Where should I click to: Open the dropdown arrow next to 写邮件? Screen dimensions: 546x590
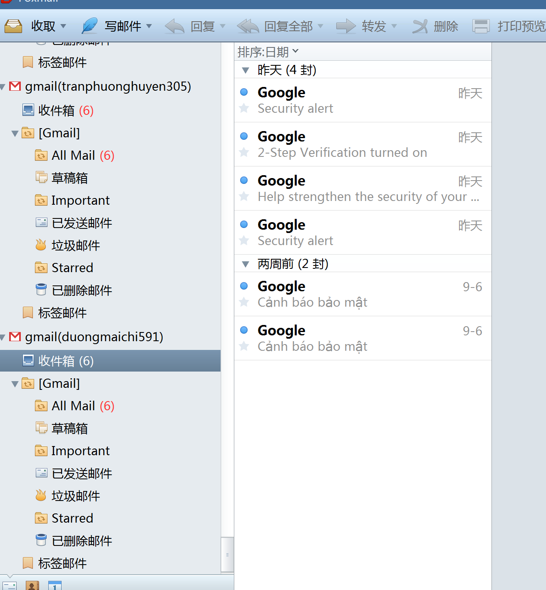149,26
